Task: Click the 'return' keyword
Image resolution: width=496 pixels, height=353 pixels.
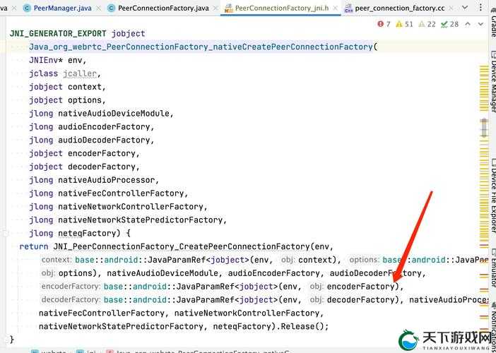Action: click(x=33, y=246)
